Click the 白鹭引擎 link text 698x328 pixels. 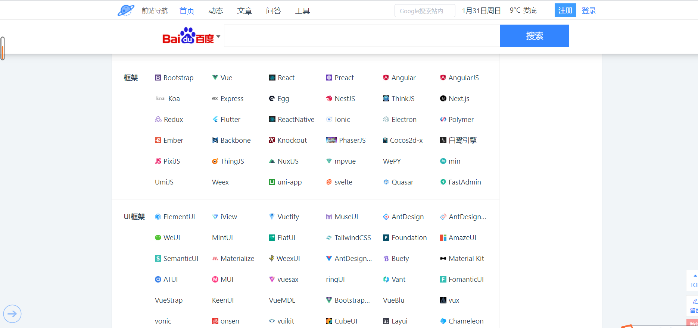[x=463, y=140]
